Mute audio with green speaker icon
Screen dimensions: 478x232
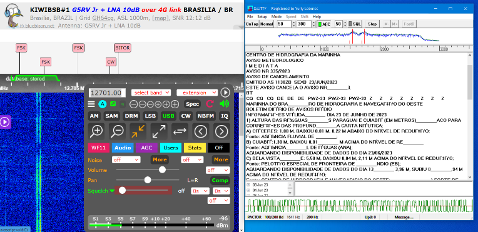tap(225, 104)
